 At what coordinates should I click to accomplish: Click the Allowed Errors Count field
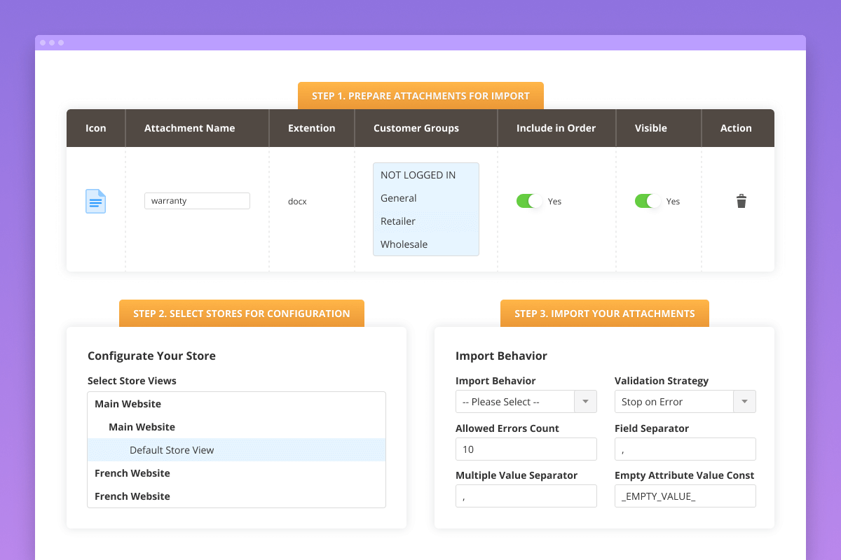click(526, 449)
